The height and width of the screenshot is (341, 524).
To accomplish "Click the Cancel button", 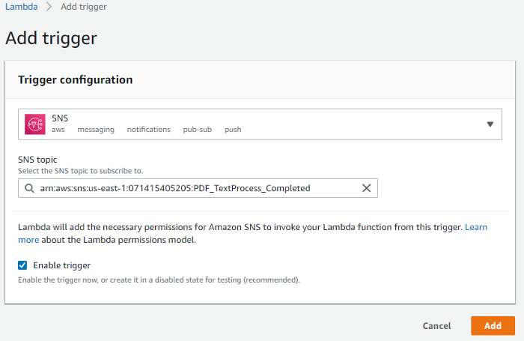I will [436, 326].
